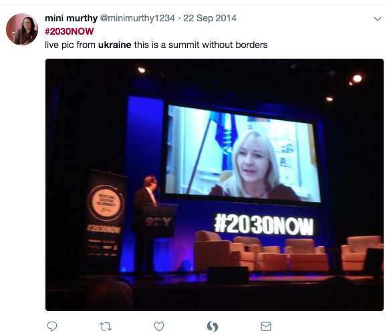Open the attached summit stage photo

click(215, 185)
